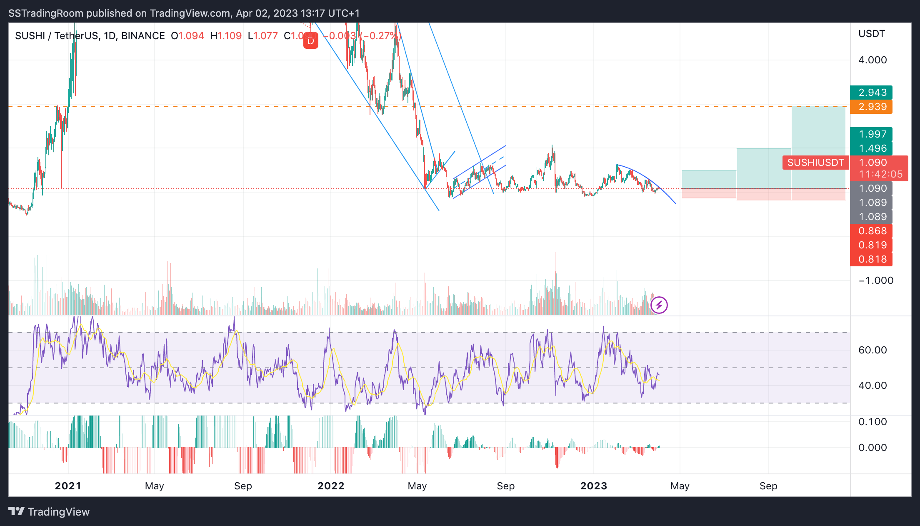Image resolution: width=920 pixels, height=526 pixels.
Task: Click the red 0.818 price label
Action: pos(871,259)
